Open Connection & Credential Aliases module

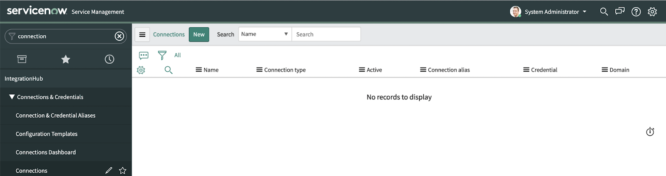(x=55, y=116)
